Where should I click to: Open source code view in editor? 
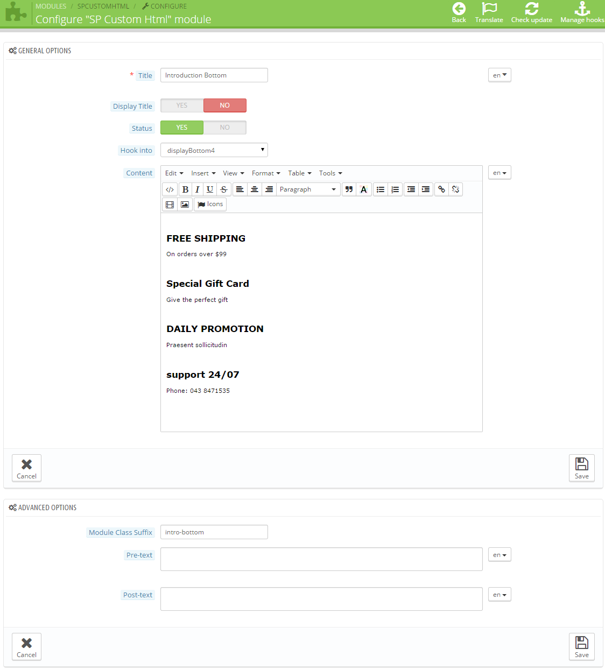pyautogui.click(x=170, y=189)
